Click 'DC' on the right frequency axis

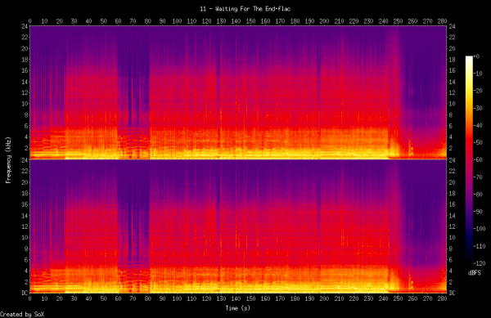[x=453, y=293]
